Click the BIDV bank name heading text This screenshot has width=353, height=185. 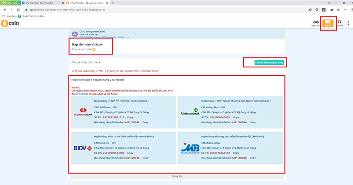pos(124,137)
